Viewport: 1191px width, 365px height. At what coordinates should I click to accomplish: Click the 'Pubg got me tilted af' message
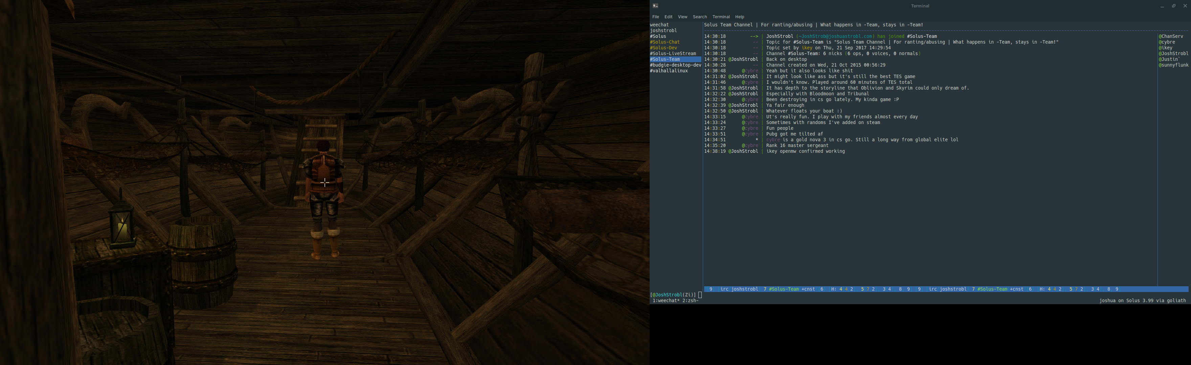794,135
